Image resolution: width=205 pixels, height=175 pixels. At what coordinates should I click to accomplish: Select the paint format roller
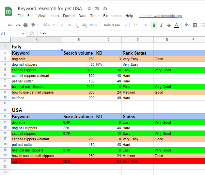(x=33, y=25)
